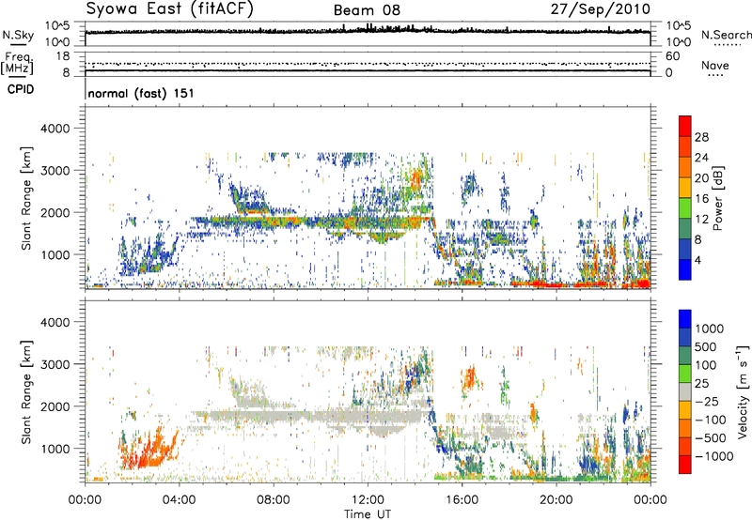Click the "Syowa East (fitACF)" plot title
Image resolution: width=752 pixels, height=520 pixels.
point(170,8)
